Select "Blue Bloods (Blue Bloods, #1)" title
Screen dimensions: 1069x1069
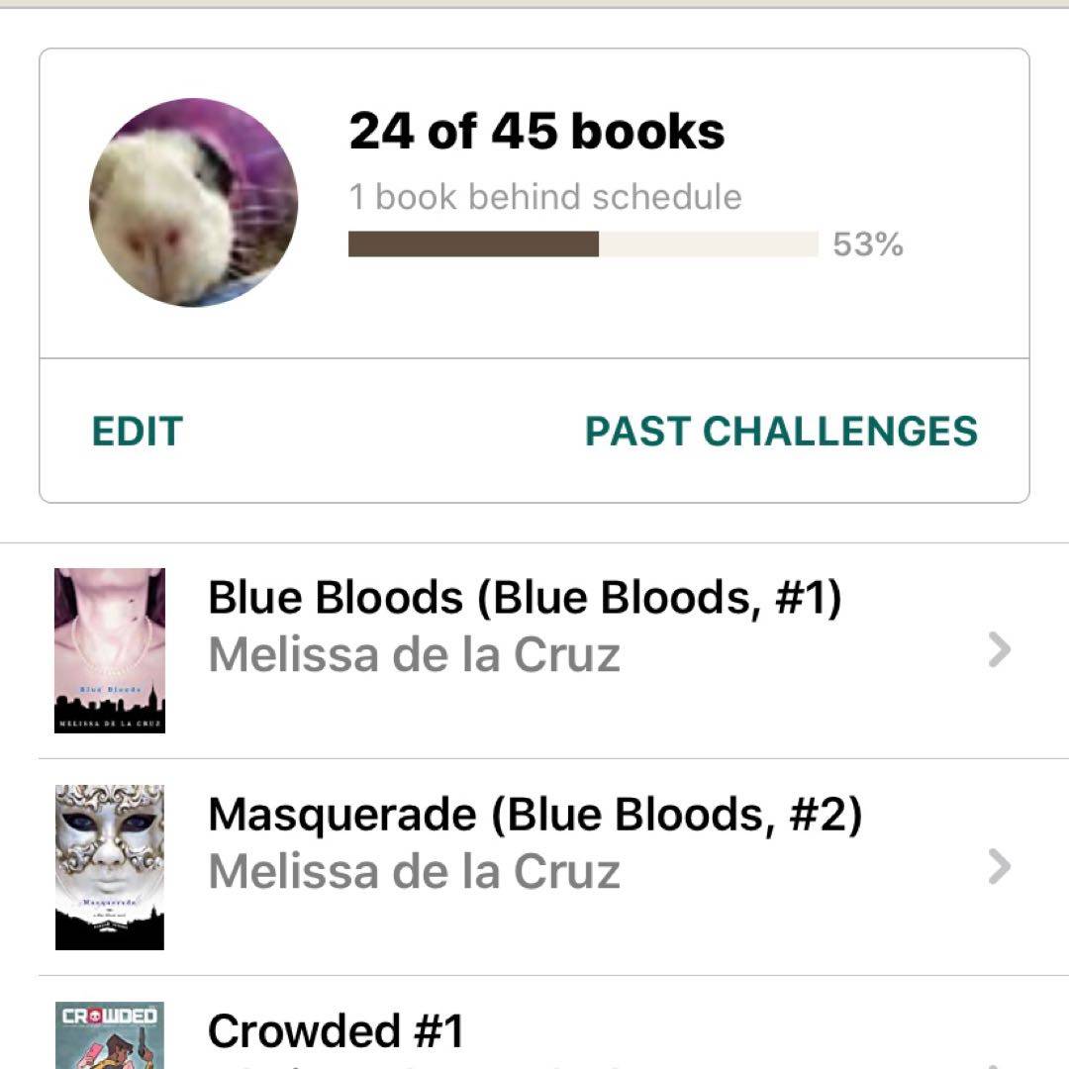pyautogui.click(x=525, y=598)
